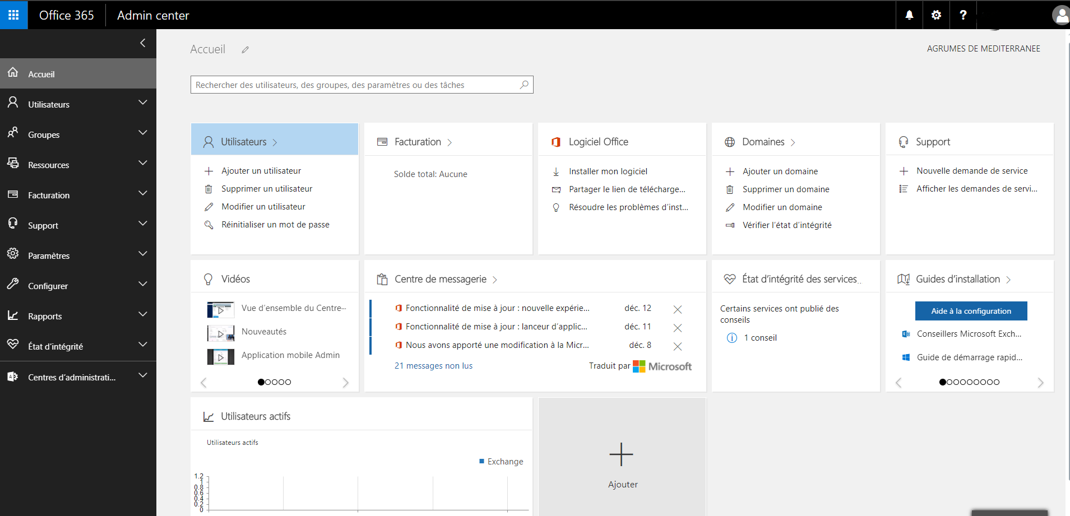The height and width of the screenshot is (516, 1070).
Task: Click the Office logo in Logiciel Office card
Action: (556, 142)
